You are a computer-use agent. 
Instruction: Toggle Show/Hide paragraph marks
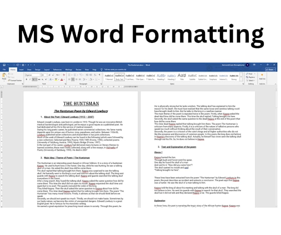(100, 75)
